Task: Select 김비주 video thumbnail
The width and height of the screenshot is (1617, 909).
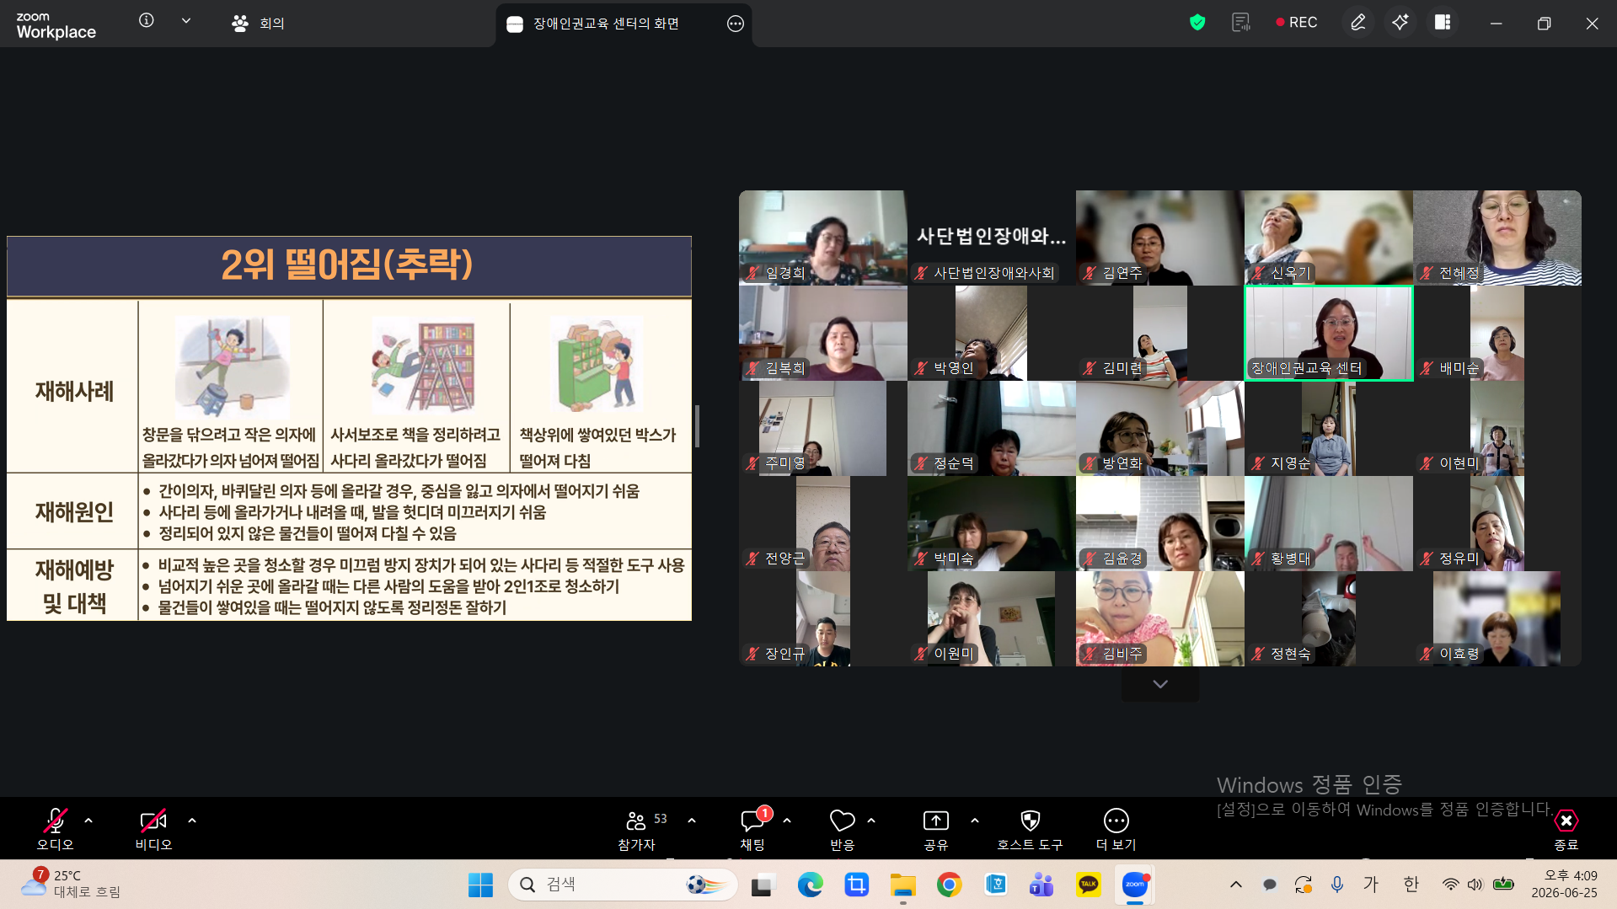Action: [1160, 618]
